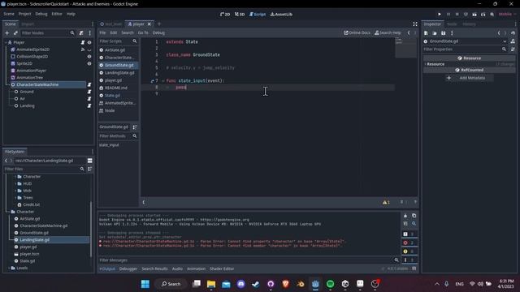This screenshot has height=292, width=520.
Task: Toggle distraction-free mode icon
Action: 415,24
